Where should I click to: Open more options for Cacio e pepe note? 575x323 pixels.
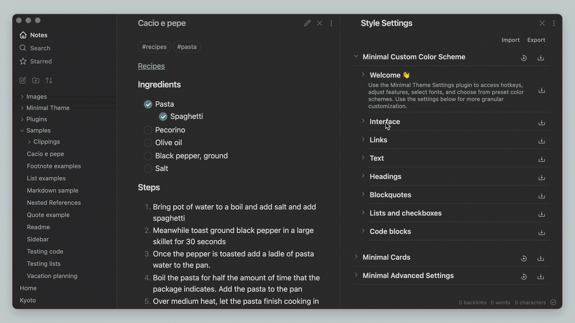[331, 23]
